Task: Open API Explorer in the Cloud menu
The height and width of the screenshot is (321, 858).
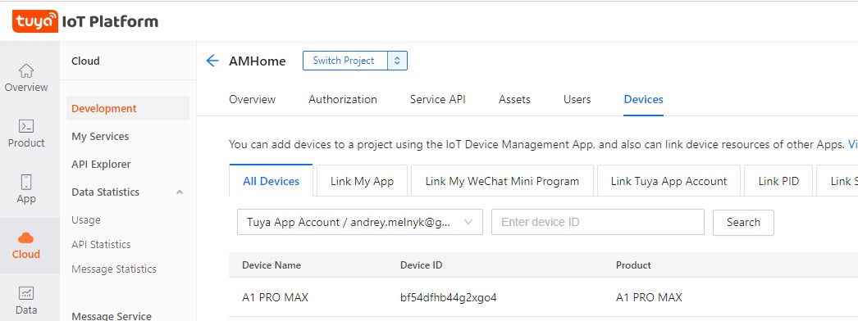Action: tap(101, 165)
